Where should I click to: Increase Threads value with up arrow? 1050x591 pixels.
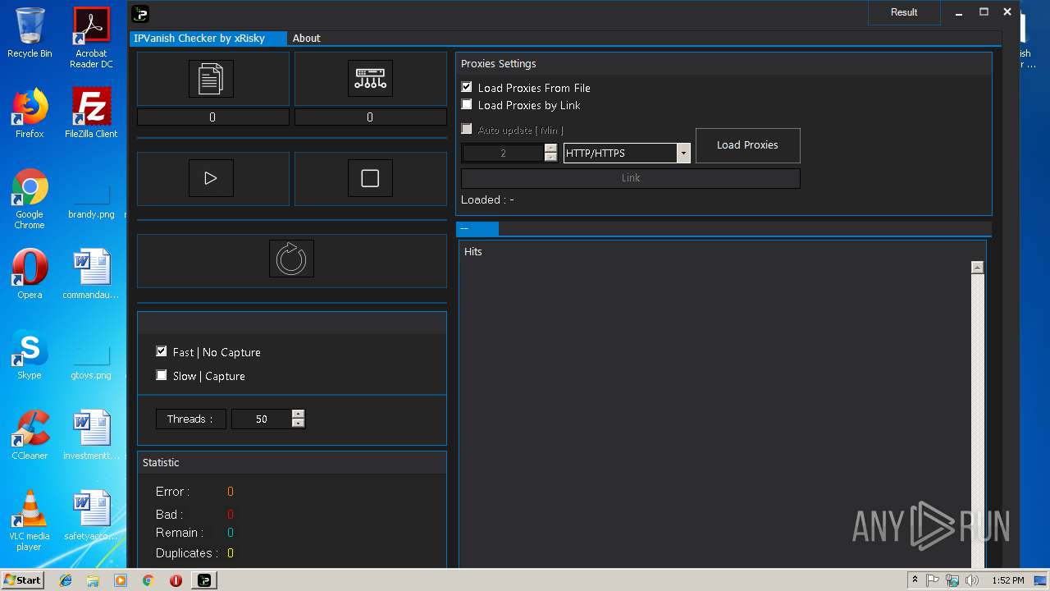point(298,414)
